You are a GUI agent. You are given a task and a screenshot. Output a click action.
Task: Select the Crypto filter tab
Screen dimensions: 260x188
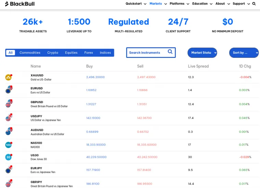[53, 53]
